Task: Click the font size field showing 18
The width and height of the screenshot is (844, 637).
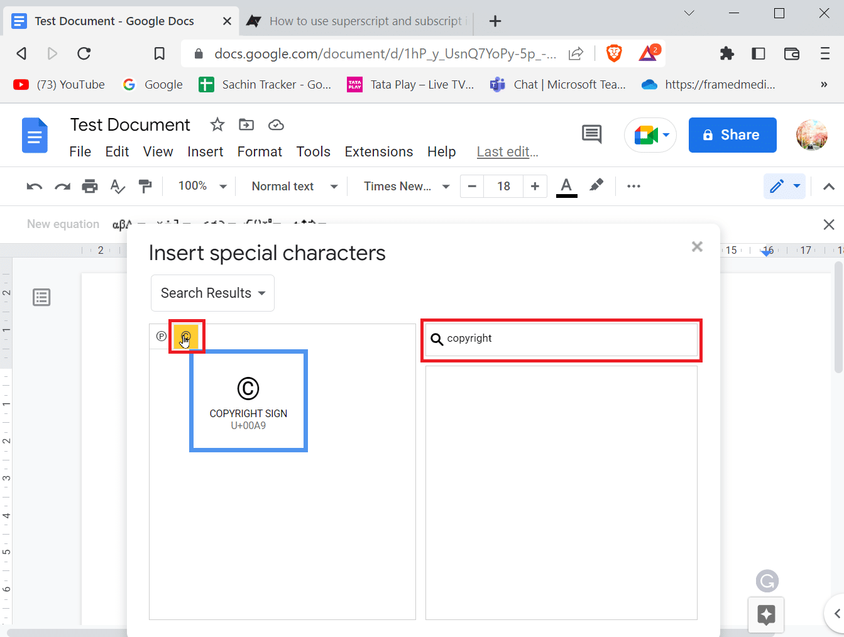Action: point(503,186)
